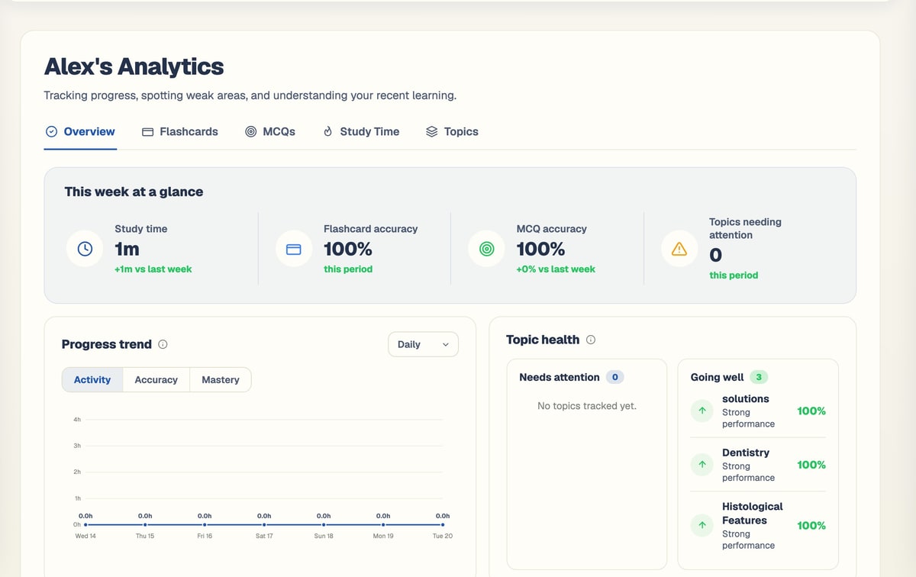Screen dimensions: 916x577
Task: Click the Alex's Analytics heading
Action: pos(134,66)
